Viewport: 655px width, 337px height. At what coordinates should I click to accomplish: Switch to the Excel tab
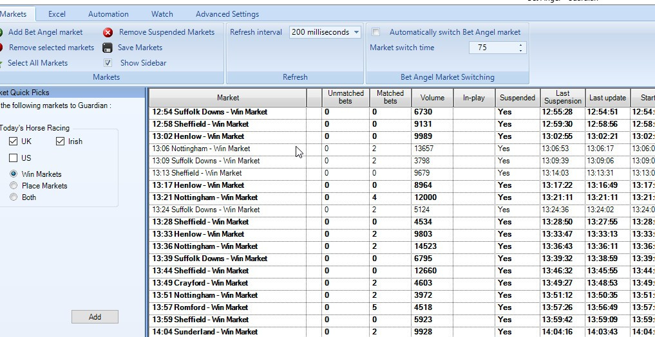(57, 14)
